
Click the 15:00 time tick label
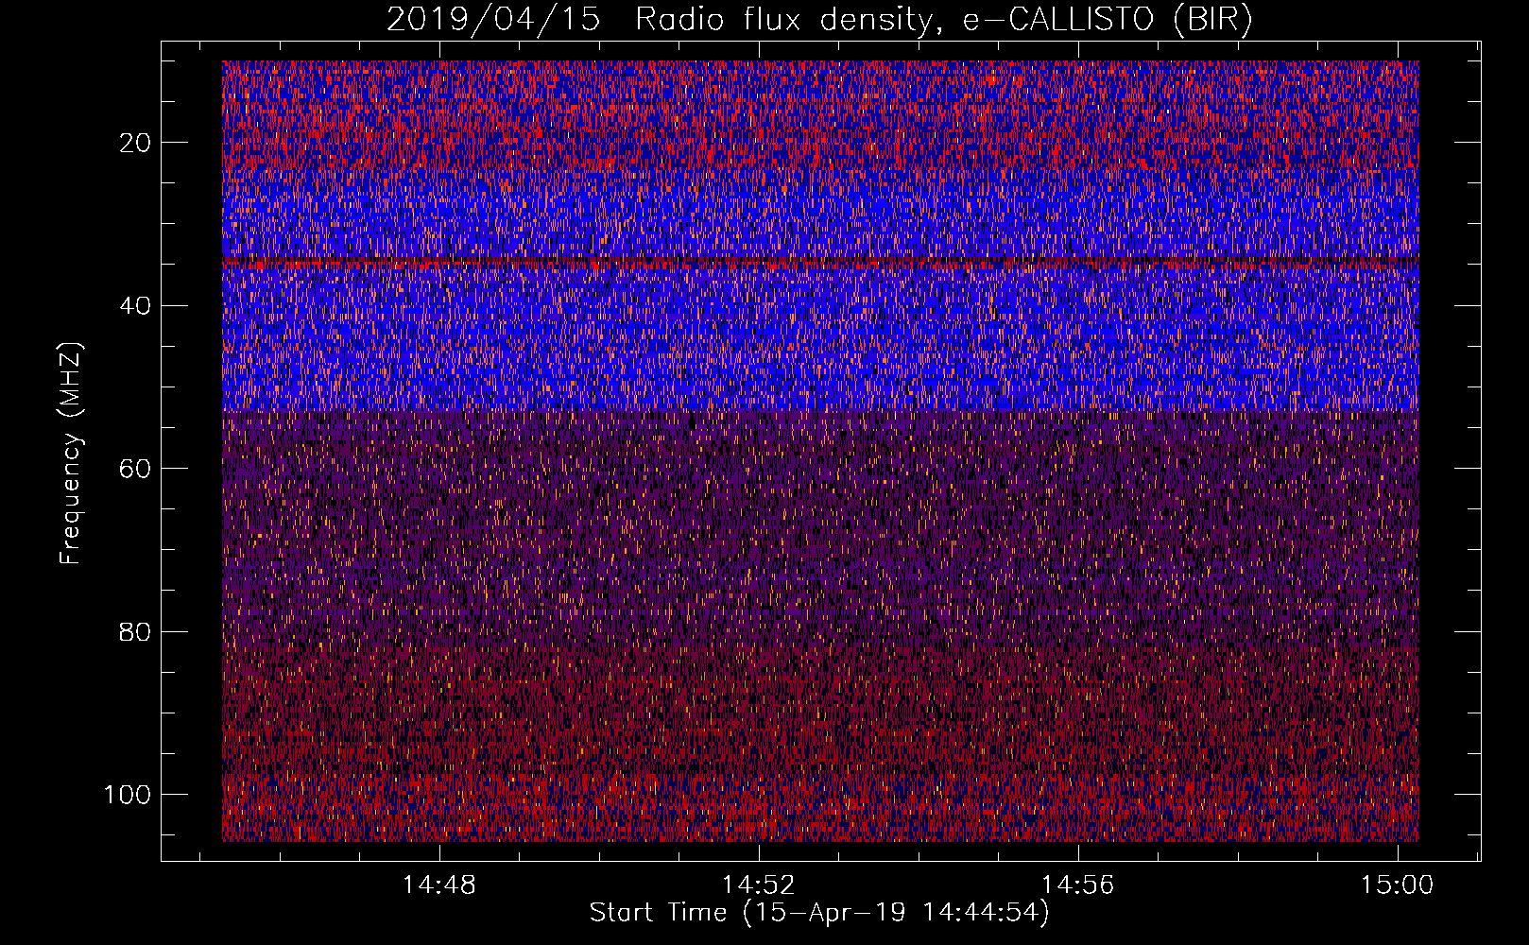click(1398, 885)
